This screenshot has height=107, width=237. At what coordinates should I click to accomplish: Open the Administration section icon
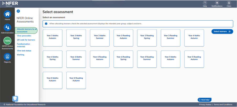coord(7,27)
